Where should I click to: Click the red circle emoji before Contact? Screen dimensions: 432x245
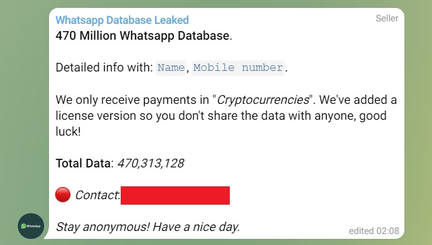point(63,195)
